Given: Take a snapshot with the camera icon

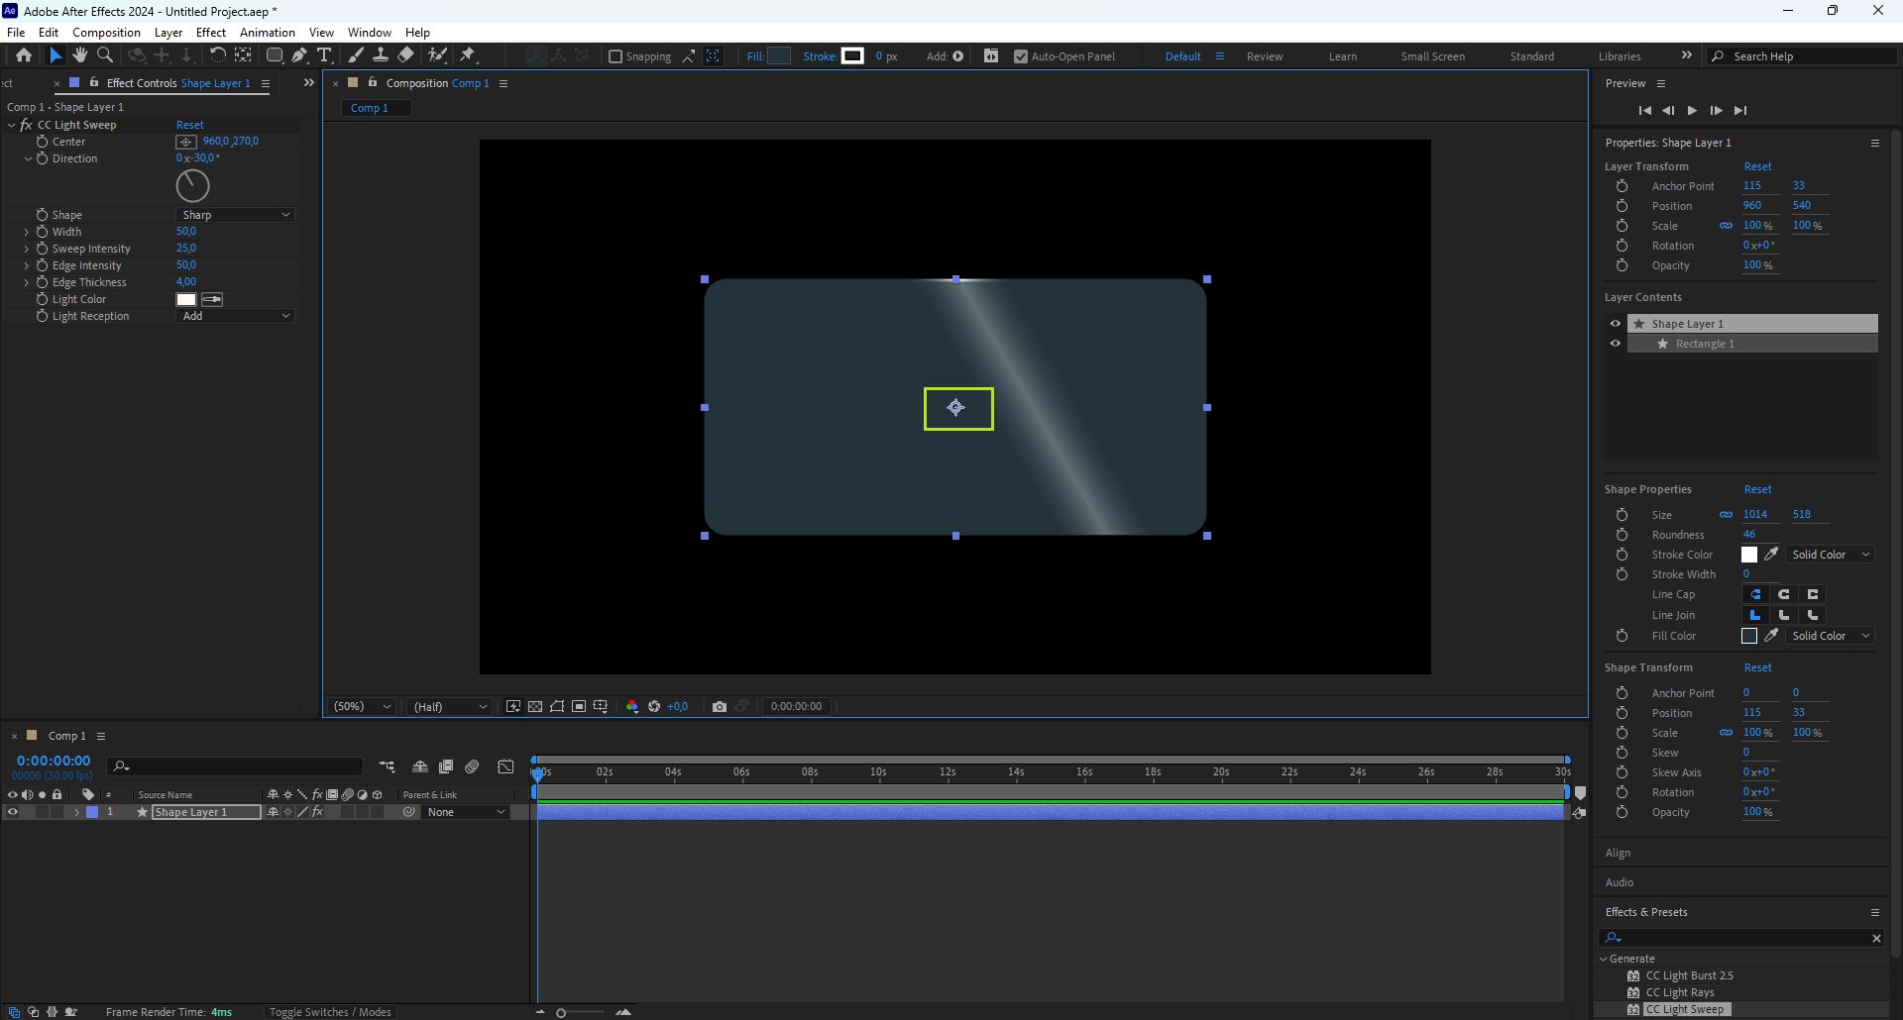Looking at the screenshot, I should tap(720, 706).
